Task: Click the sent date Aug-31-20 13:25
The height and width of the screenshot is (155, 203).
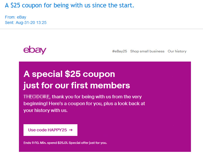Action: point(31,23)
